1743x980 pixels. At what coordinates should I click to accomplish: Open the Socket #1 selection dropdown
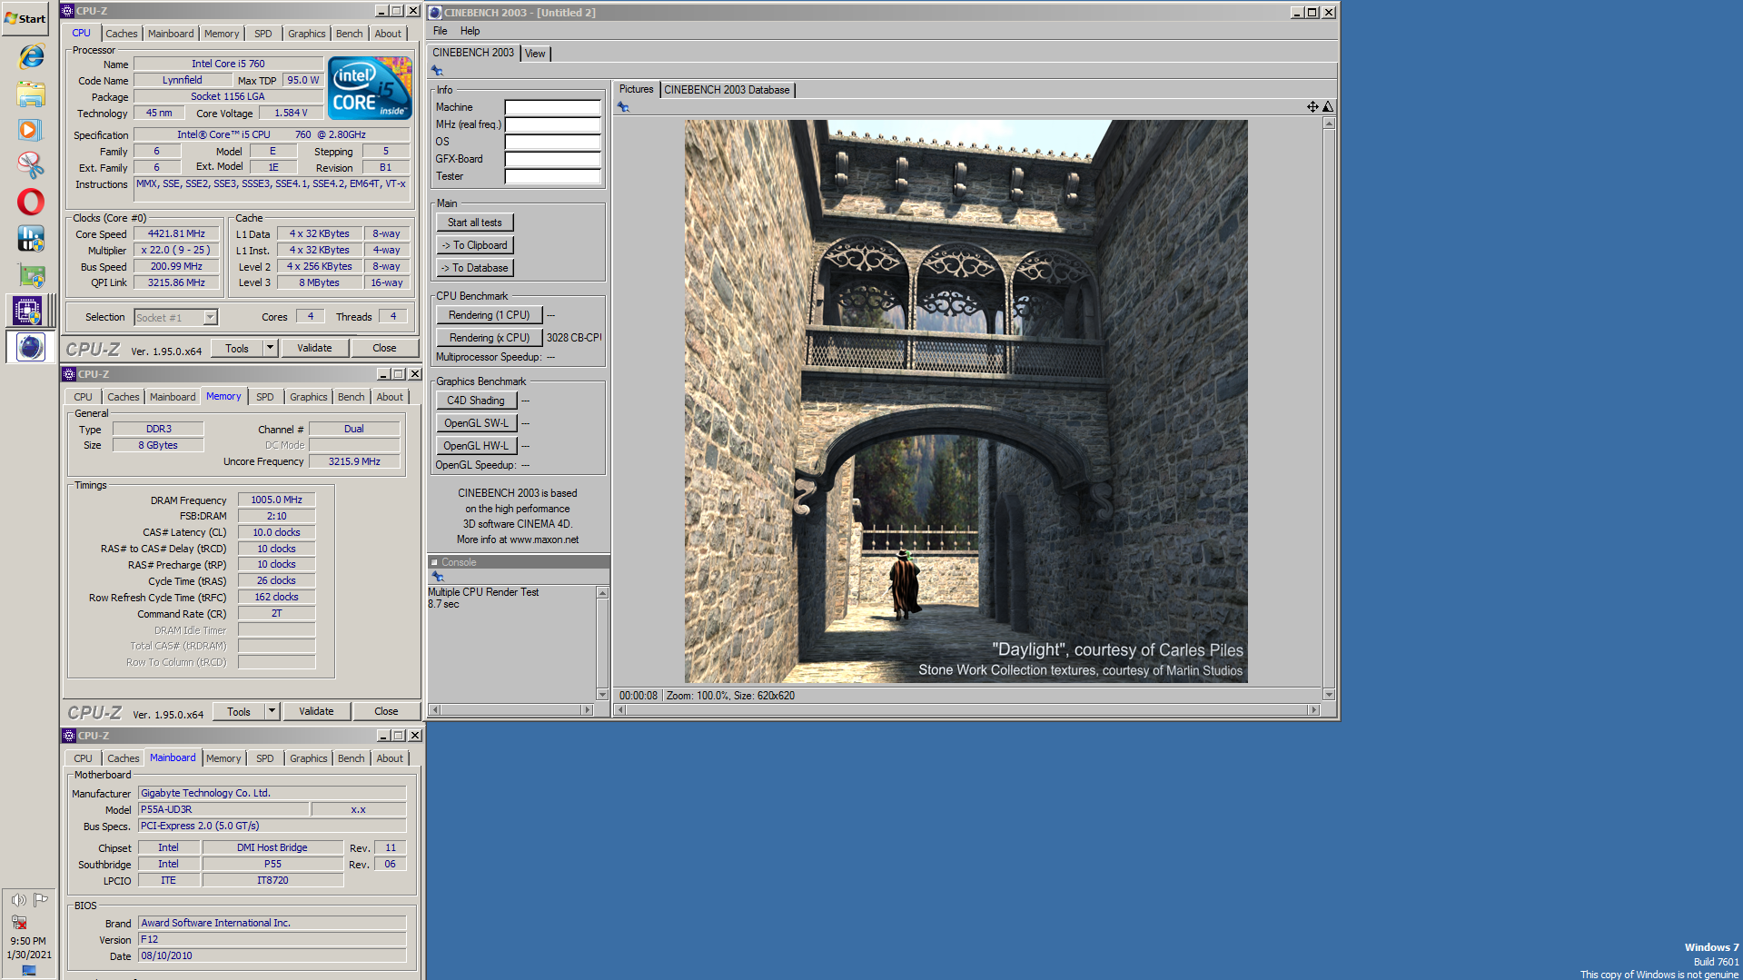211,317
